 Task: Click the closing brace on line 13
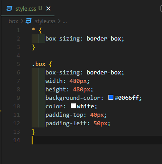pos(33,132)
